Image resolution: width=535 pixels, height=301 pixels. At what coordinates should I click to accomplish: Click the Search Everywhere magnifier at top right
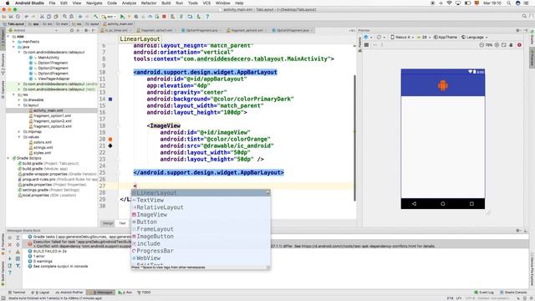click(524, 16)
